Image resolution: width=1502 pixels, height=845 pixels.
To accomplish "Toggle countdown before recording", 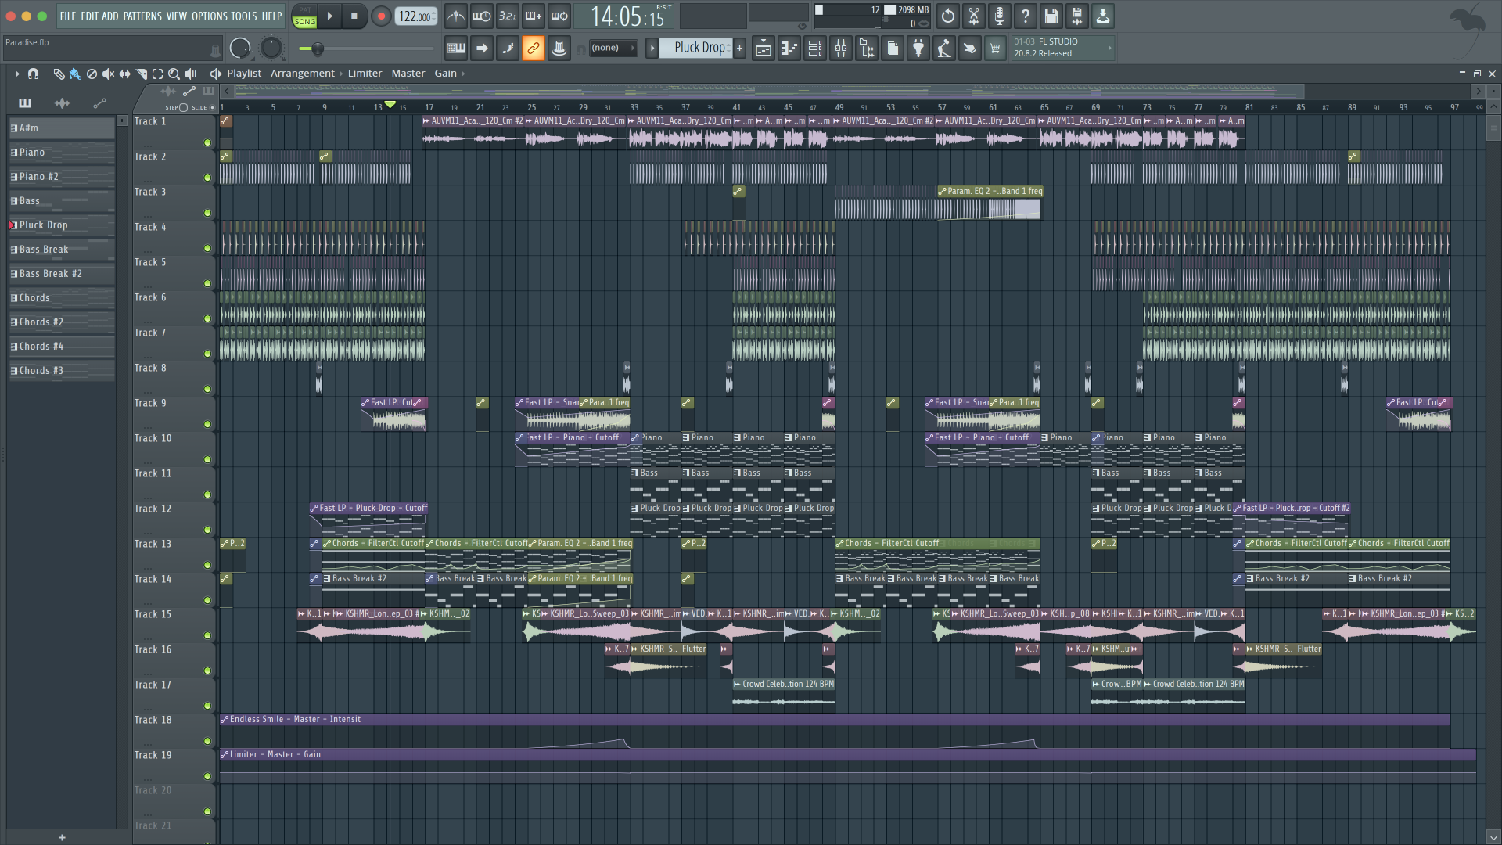I will [x=508, y=16].
